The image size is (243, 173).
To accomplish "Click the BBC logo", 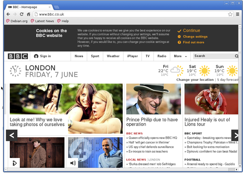I will pyautogui.click(x=18, y=56).
